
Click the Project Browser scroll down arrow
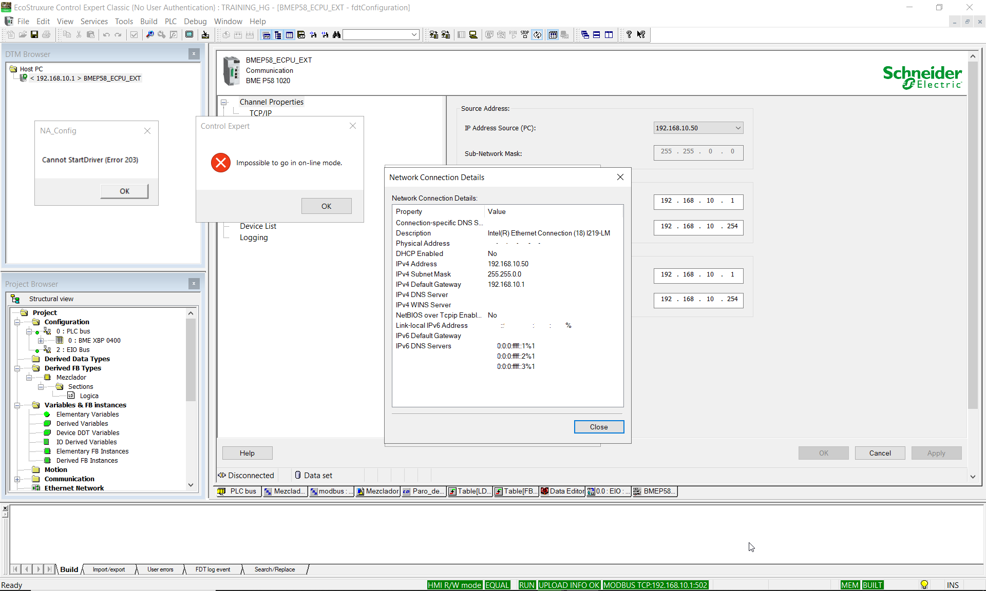(x=191, y=485)
